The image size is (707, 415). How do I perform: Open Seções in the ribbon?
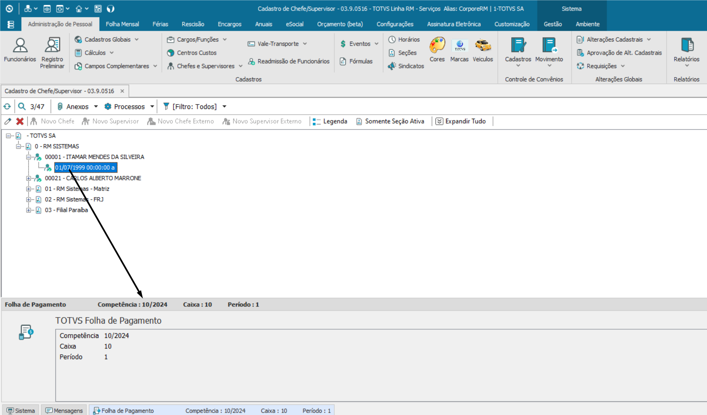coord(402,53)
